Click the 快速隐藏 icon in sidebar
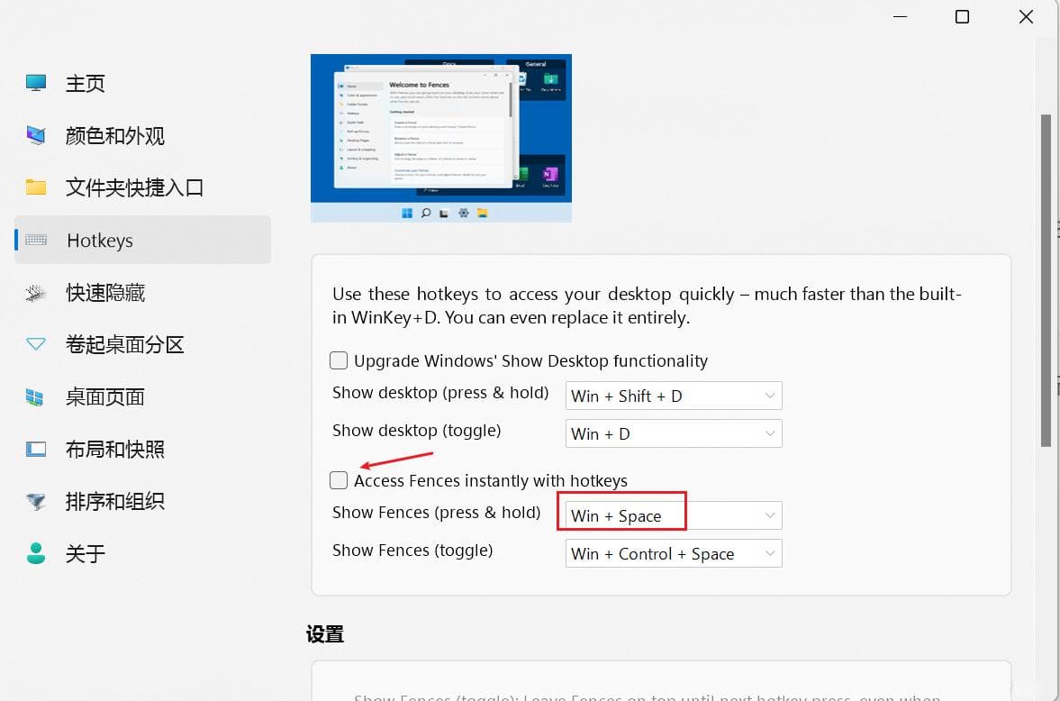Viewport: 1060px width, 701px height. 36,292
